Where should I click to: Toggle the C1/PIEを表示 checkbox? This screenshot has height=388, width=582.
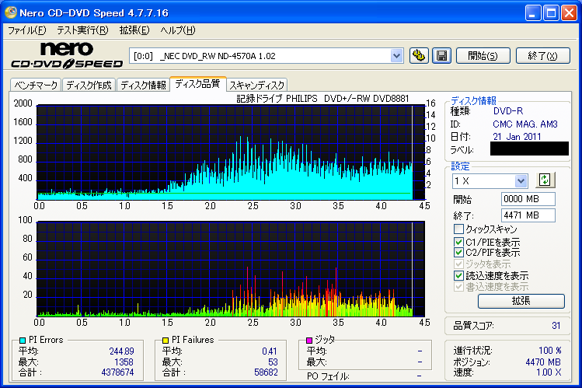pos(458,242)
